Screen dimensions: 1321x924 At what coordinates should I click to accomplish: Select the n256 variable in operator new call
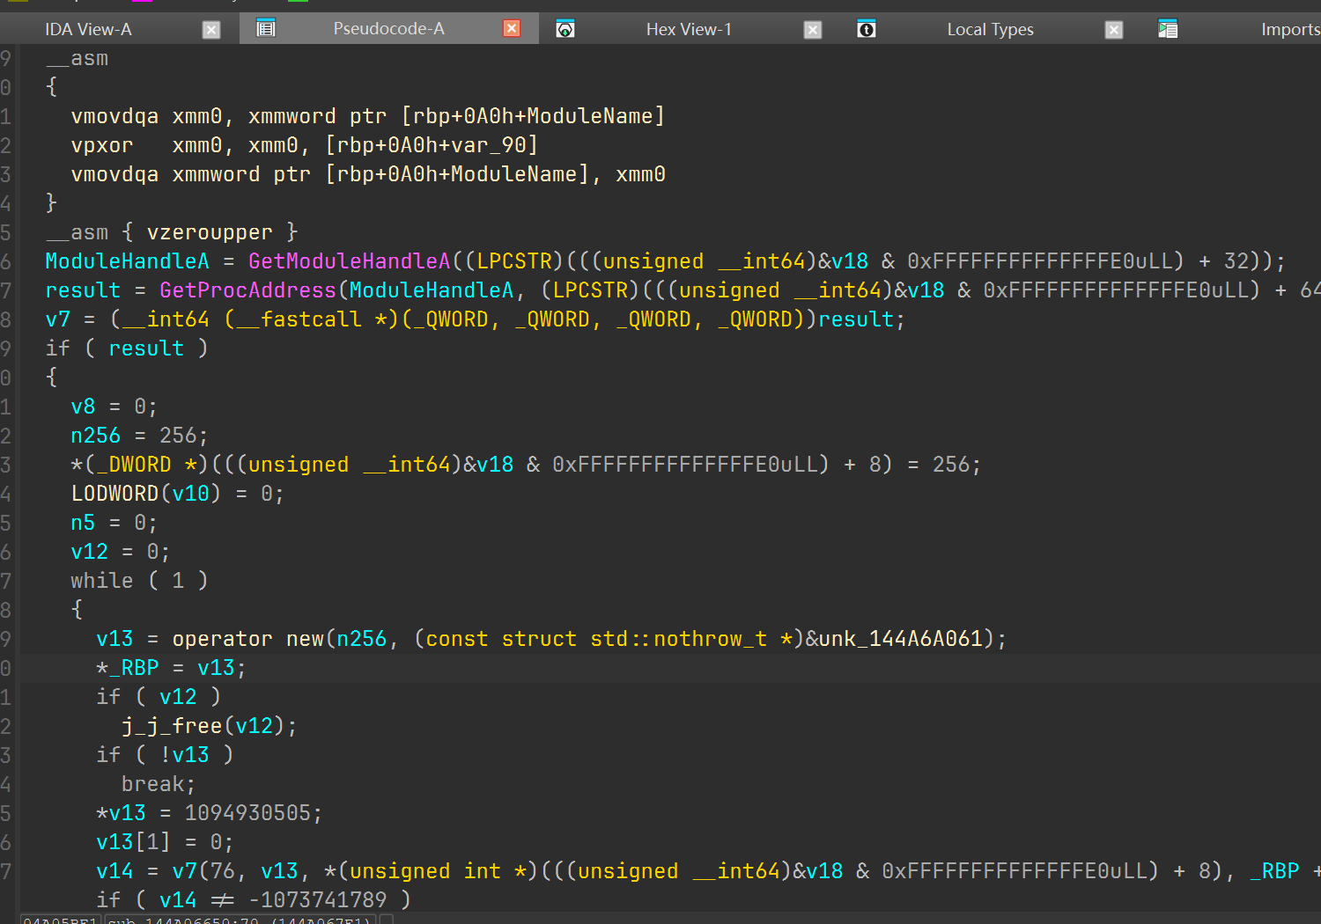coord(361,639)
